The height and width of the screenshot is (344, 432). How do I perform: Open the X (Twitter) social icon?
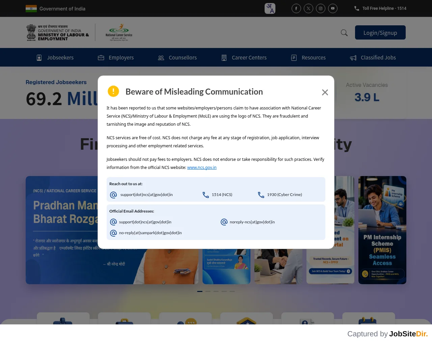tap(308, 8)
